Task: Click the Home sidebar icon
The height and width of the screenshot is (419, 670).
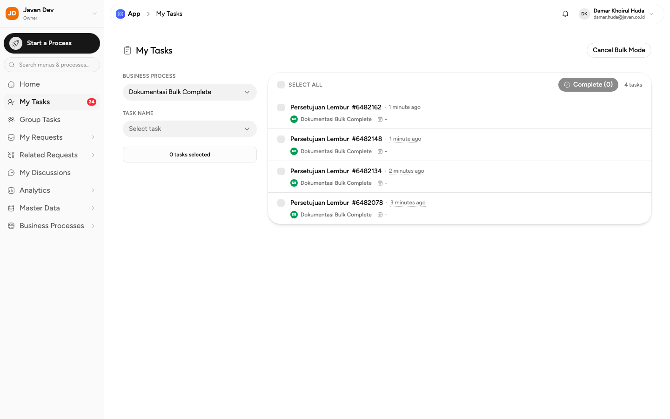Action: (11, 84)
